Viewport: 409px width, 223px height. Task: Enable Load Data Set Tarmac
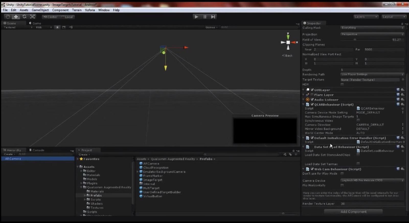pyautogui.click(x=358, y=164)
